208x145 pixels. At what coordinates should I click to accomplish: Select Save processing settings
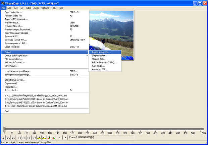[45, 75]
